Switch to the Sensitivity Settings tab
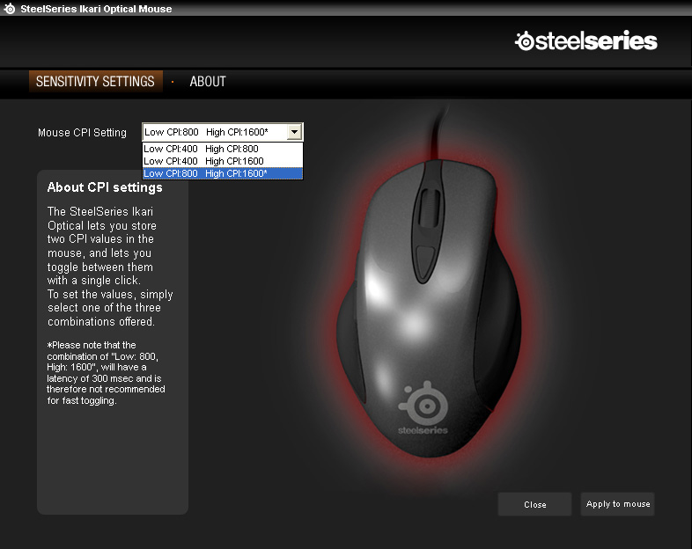This screenshot has width=692, height=549. [x=95, y=82]
